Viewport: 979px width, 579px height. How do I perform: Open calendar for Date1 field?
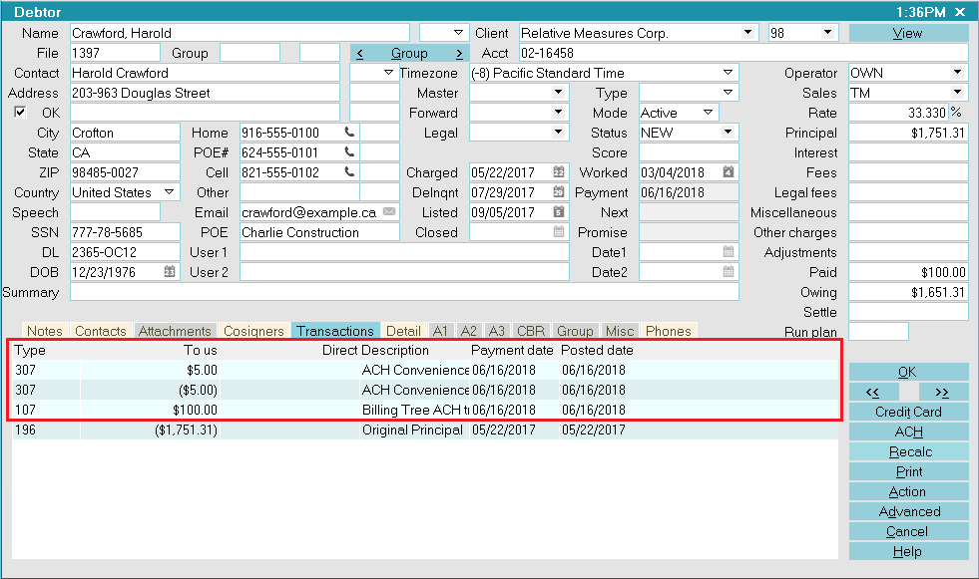728,252
